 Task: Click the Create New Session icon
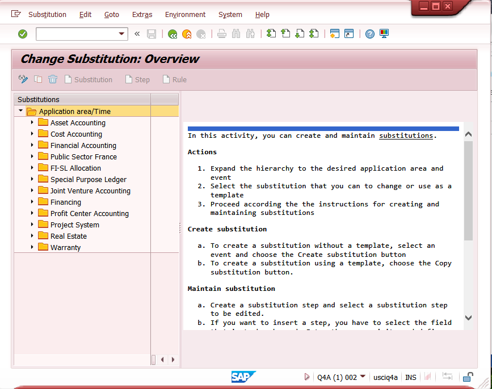click(x=334, y=34)
